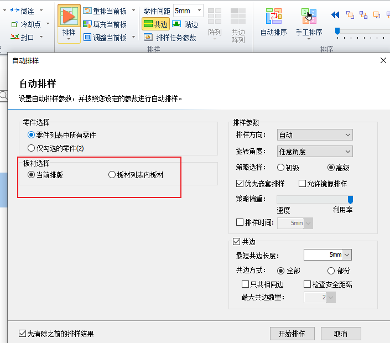This screenshot has height=343, width=390.
Task: Click the 重排当前板 icon
Action: tap(87, 11)
